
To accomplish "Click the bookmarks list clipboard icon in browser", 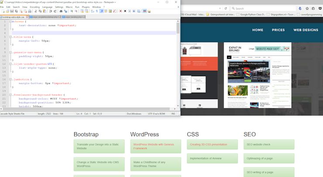I will point(313,8).
